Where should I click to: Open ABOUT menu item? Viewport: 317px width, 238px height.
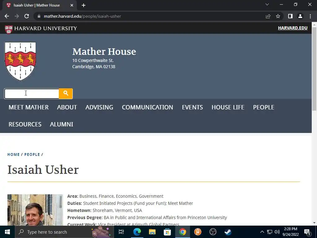pyautogui.click(x=67, y=107)
